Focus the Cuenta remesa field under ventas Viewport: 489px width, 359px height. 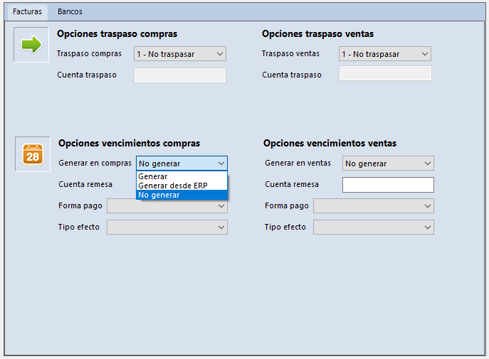[x=388, y=185]
